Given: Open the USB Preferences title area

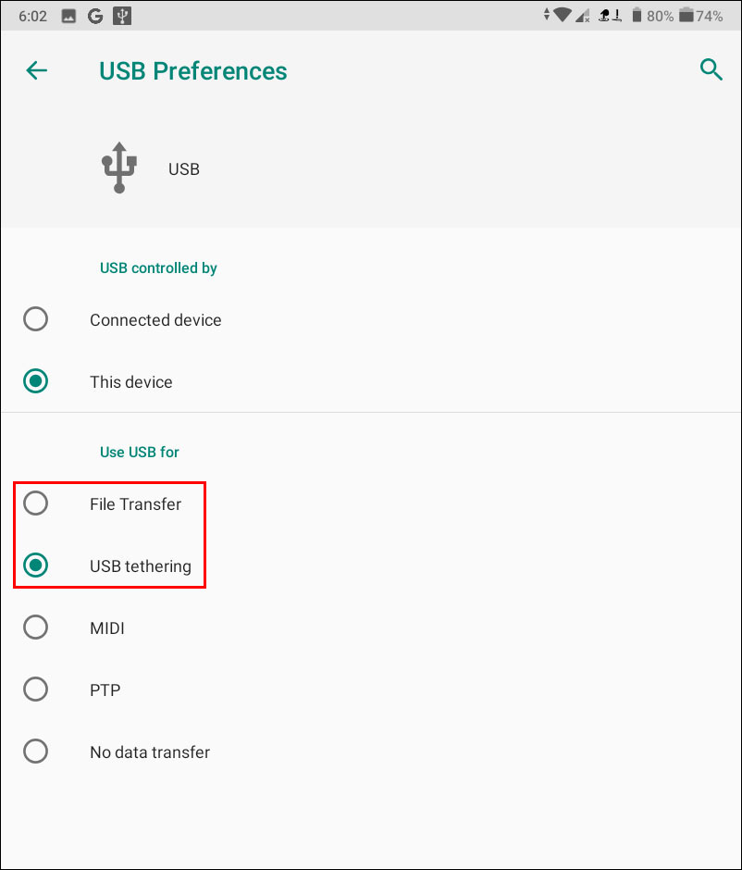Looking at the screenshot, I should coord(193,69).
